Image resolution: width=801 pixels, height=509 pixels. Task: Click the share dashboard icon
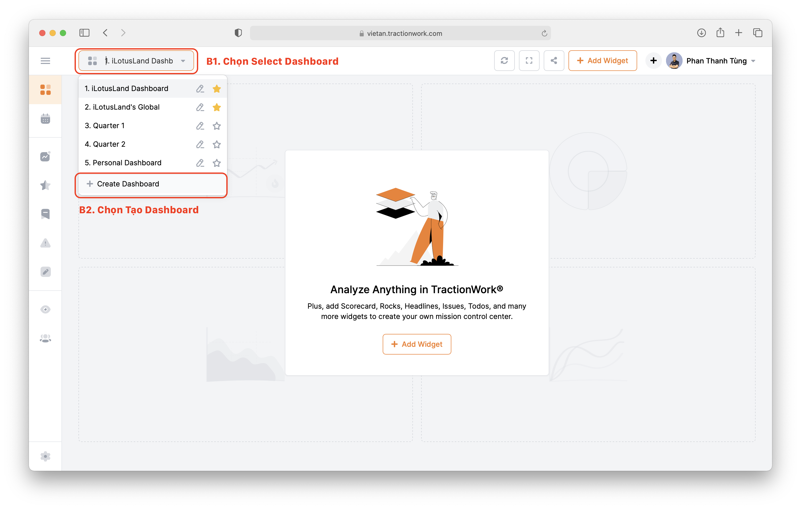click(x=554, y=61)
